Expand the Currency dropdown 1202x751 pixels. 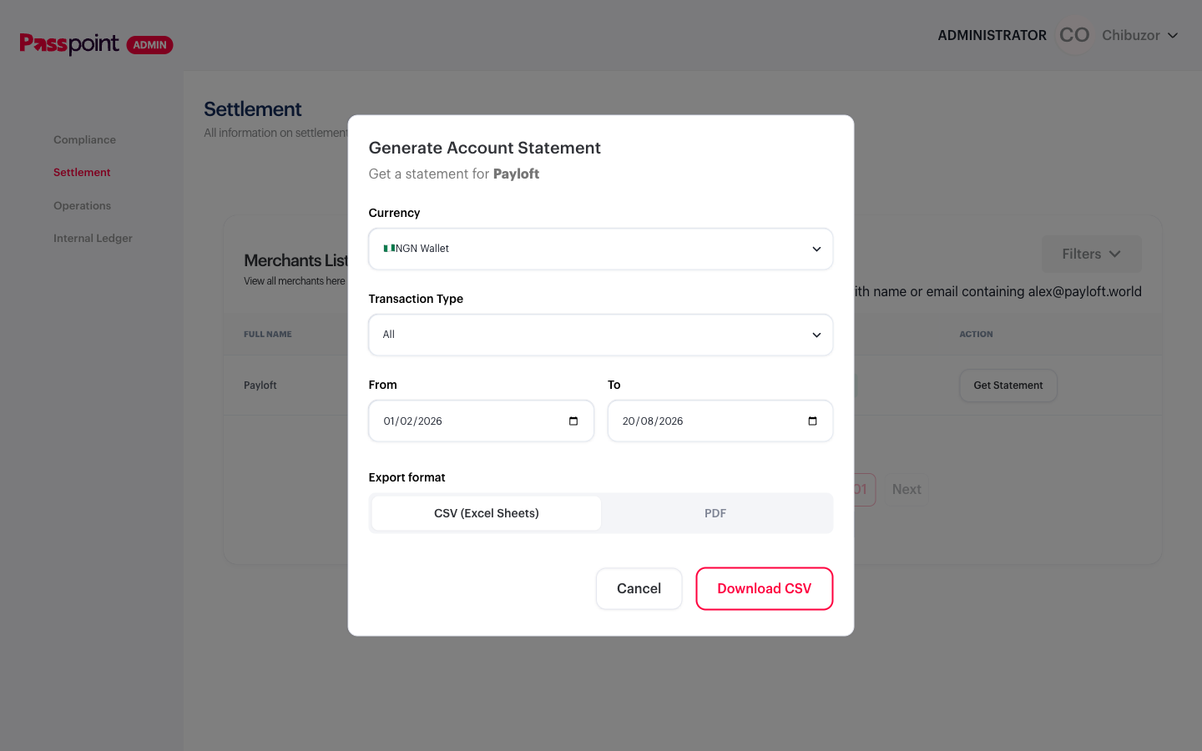tap(601, 249)
